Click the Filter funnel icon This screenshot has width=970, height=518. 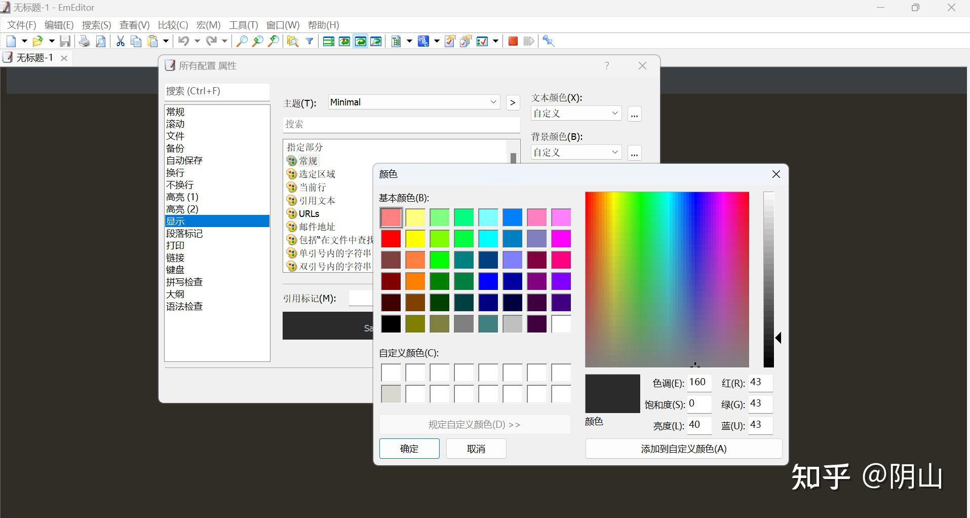pos(309,41)
